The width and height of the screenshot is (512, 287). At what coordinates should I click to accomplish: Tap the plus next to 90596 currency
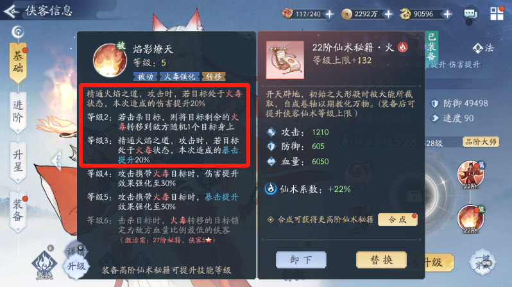tap(447, 14)
